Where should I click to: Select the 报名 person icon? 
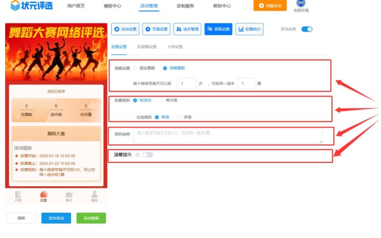[94, 195]
